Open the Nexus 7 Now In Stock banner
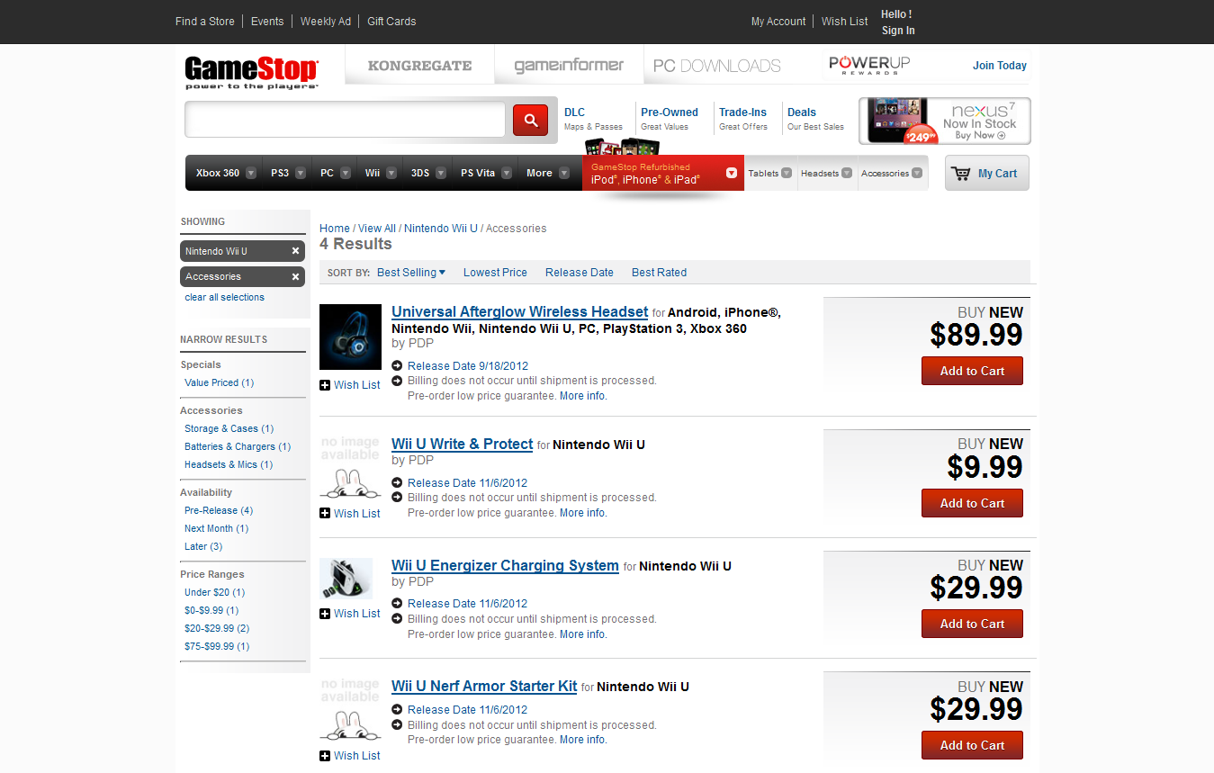The height and width of the screenshot is (773, 1214). 944,121
